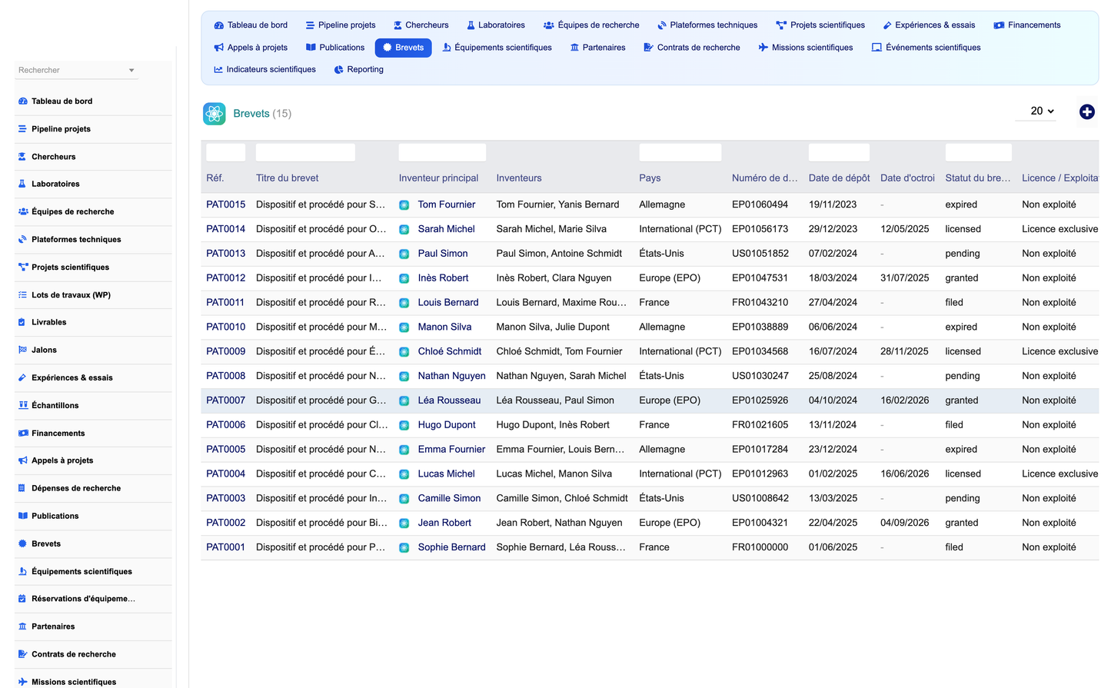Open Missions scientifiques in the sidebar

pos(74,682)
